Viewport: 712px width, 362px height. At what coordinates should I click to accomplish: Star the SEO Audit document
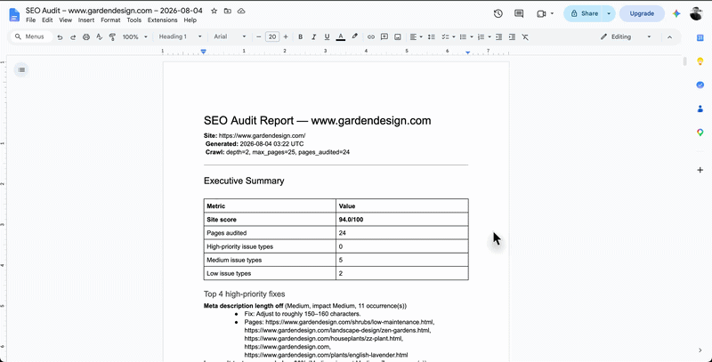click(x=214, y=11)
